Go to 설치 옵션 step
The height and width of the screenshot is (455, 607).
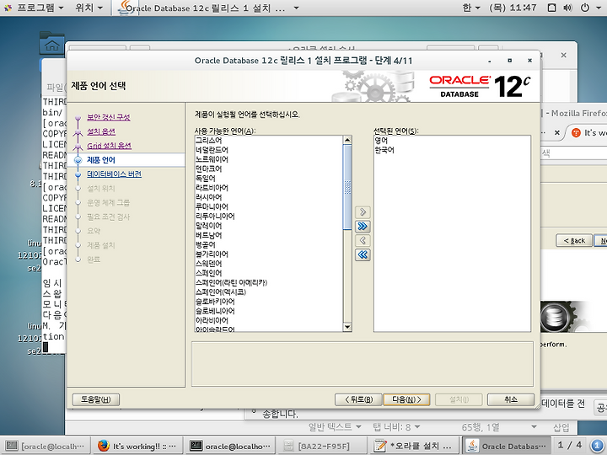(101, 131)
